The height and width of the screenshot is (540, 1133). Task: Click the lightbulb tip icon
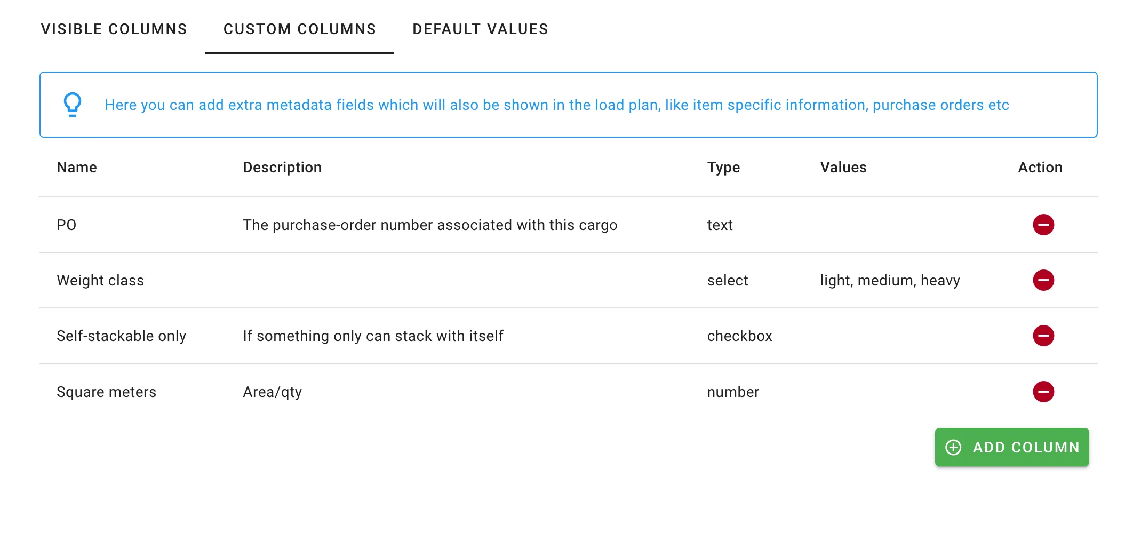(x=72, y=104)
